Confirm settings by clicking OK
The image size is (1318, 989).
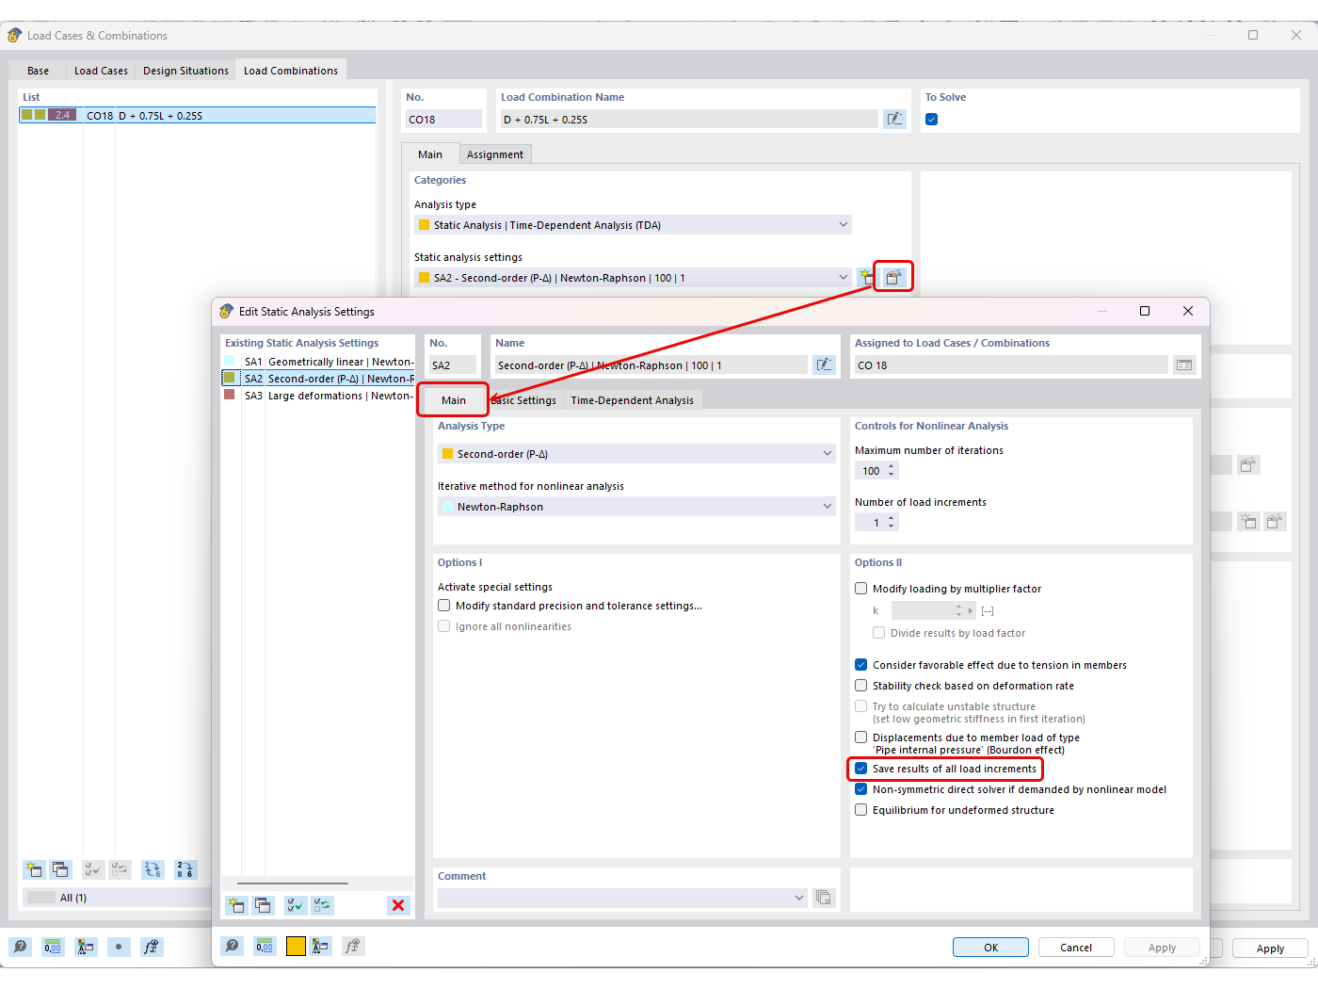tap(989, 947)
